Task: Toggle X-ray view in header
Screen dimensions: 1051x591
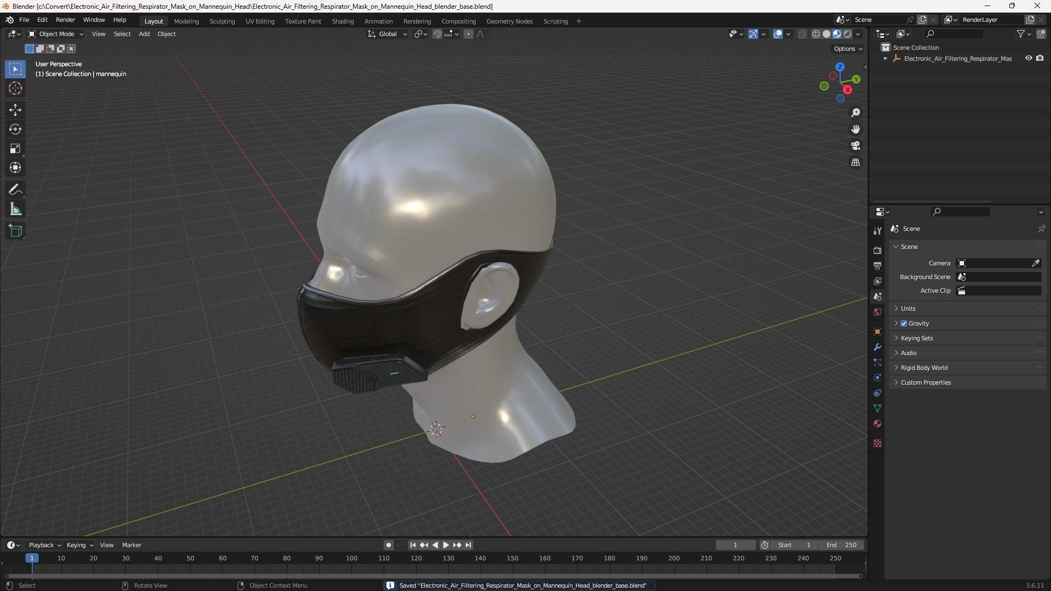Action: pos(802,34)
